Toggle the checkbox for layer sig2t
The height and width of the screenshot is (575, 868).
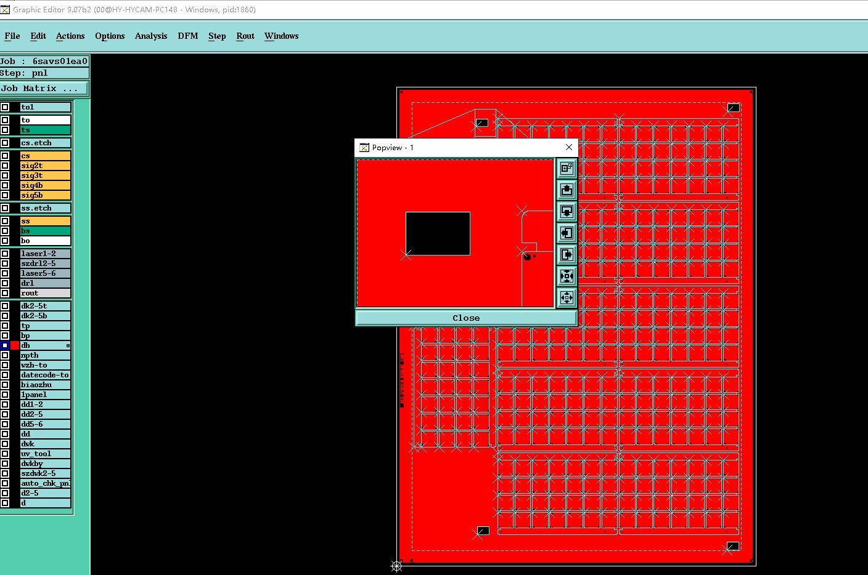click(x=5, y=166)
